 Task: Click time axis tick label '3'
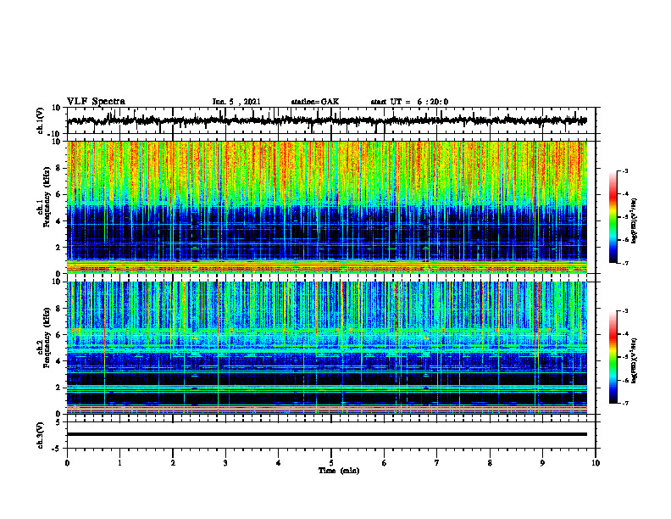click(225, 463)
